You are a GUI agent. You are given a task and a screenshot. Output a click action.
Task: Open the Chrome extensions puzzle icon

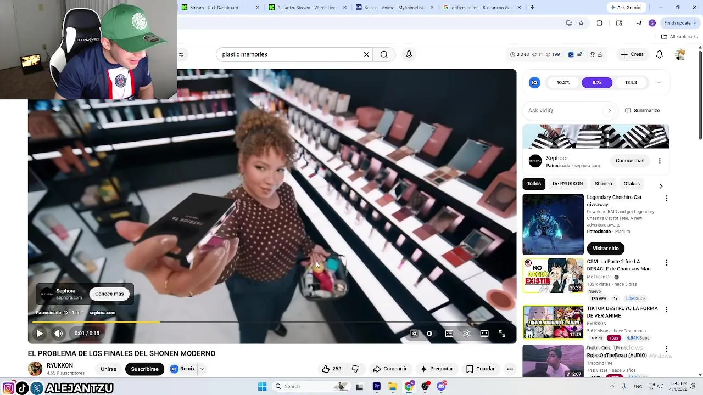[599, 23]
